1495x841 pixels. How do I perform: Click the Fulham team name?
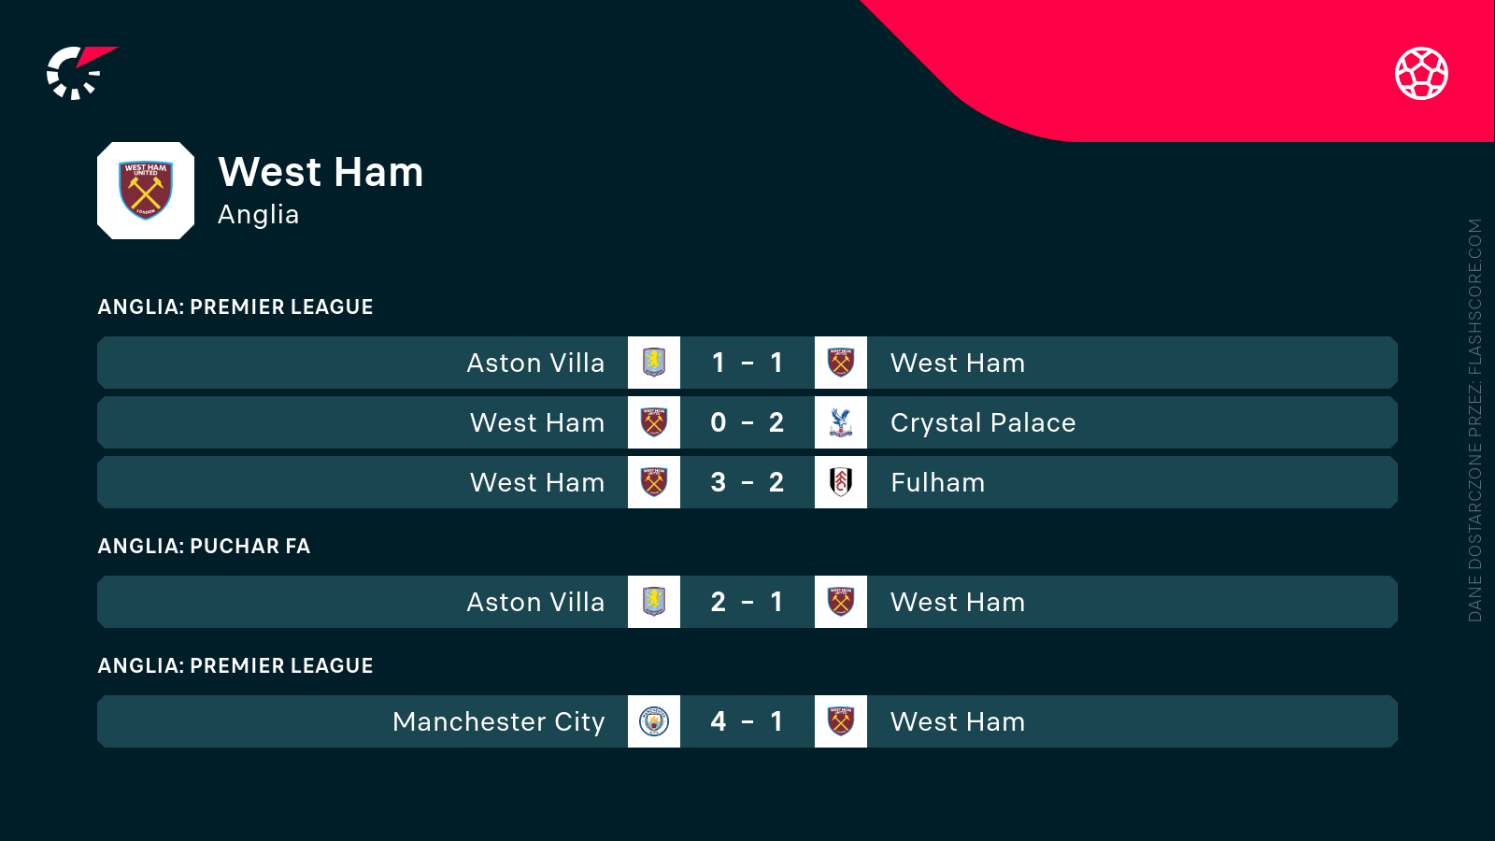click(x=937, y=482)
